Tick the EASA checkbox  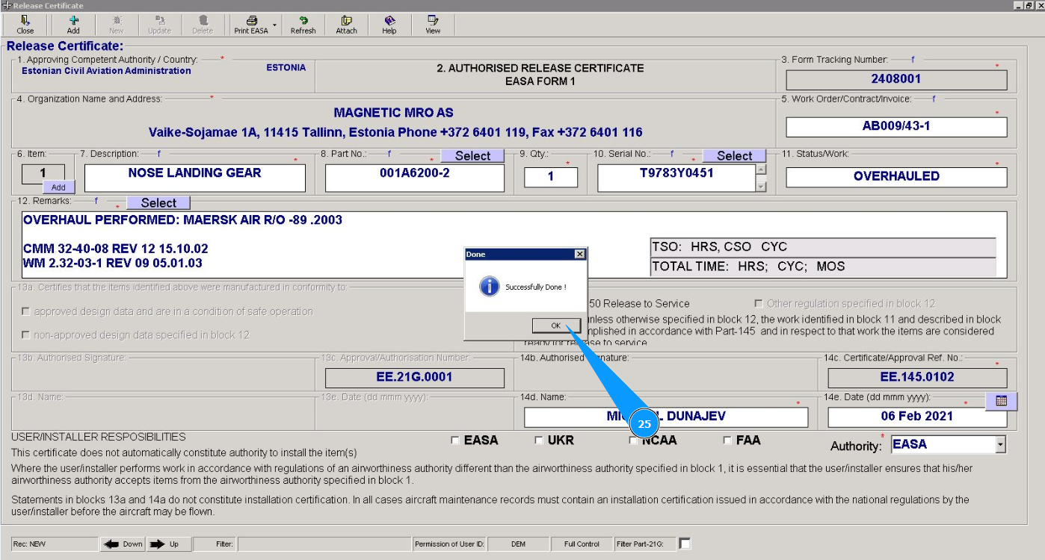pos(455,441)
